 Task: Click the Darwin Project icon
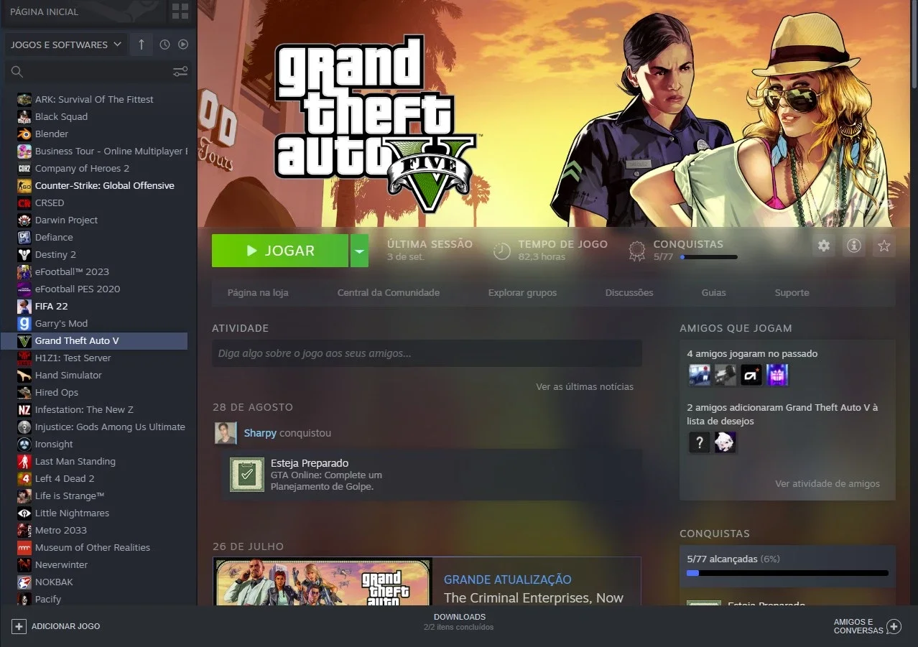24,220
